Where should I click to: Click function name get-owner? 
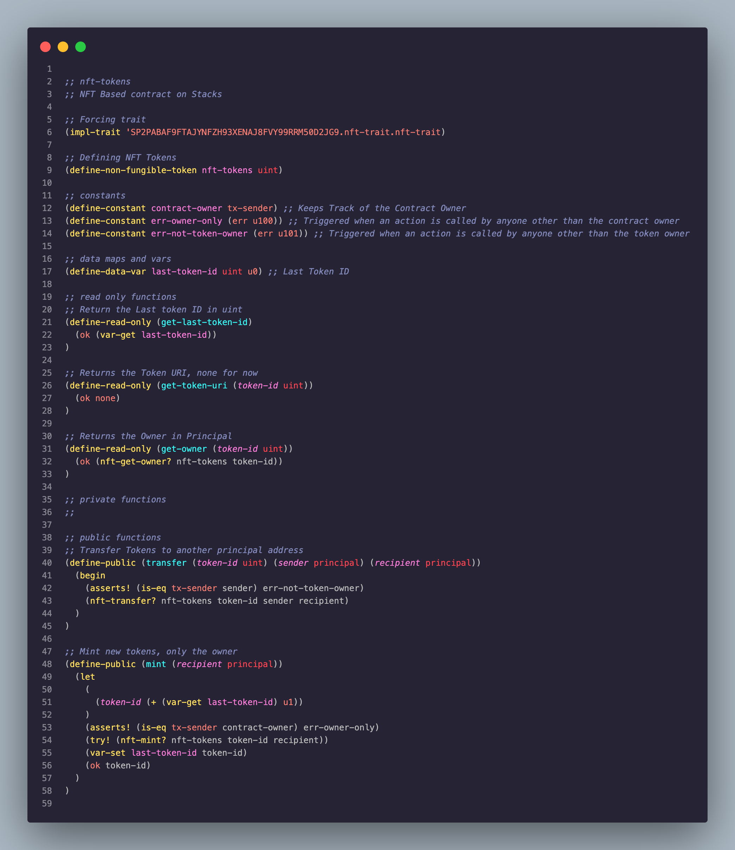[184, 449]
